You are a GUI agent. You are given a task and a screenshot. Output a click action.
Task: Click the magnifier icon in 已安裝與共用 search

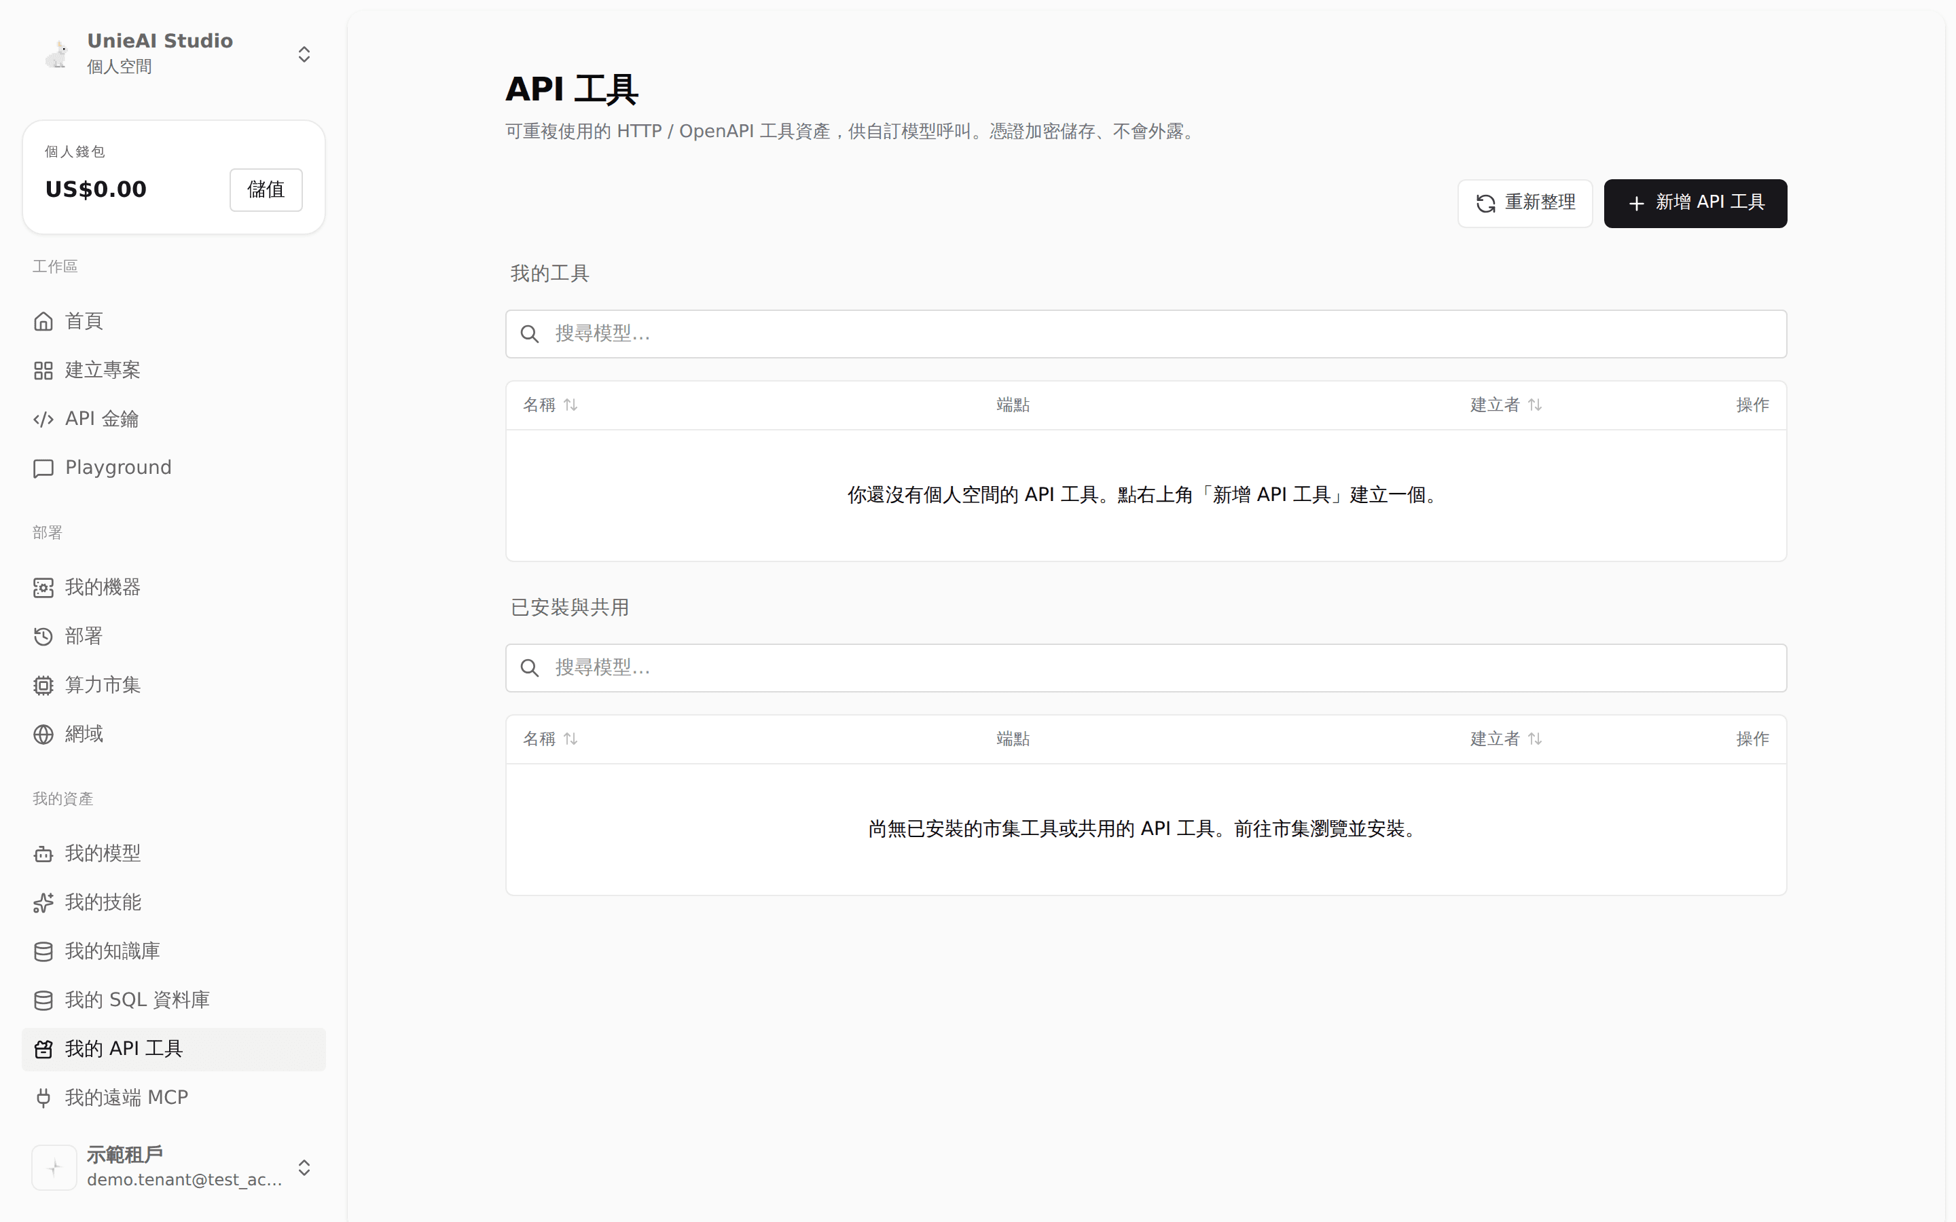click(x=530, y=667)
